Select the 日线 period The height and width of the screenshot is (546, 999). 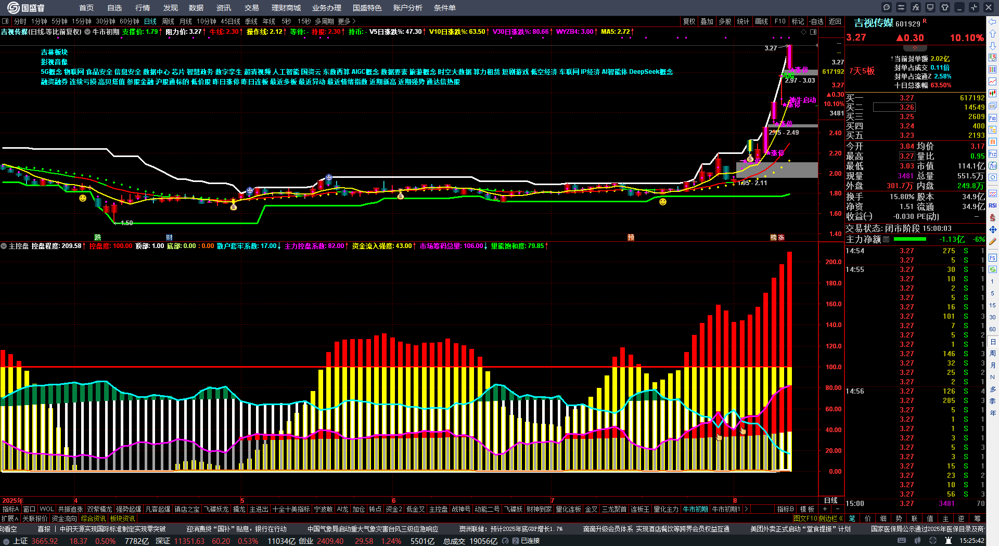pyautogui.click(x=150, y=21)
